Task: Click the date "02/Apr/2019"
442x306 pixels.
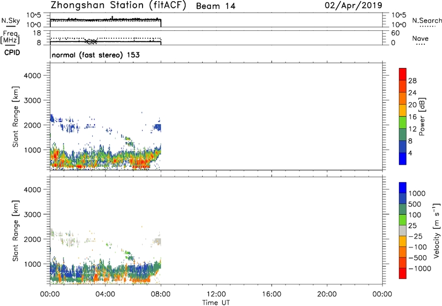Action: [x=354, y=6]
